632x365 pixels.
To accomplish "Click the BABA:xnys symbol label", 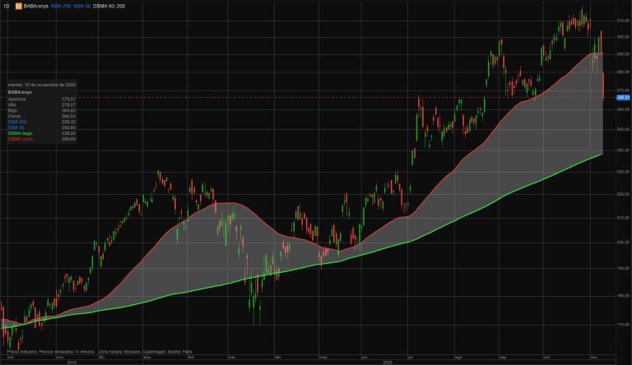I will tap(35, 5).
